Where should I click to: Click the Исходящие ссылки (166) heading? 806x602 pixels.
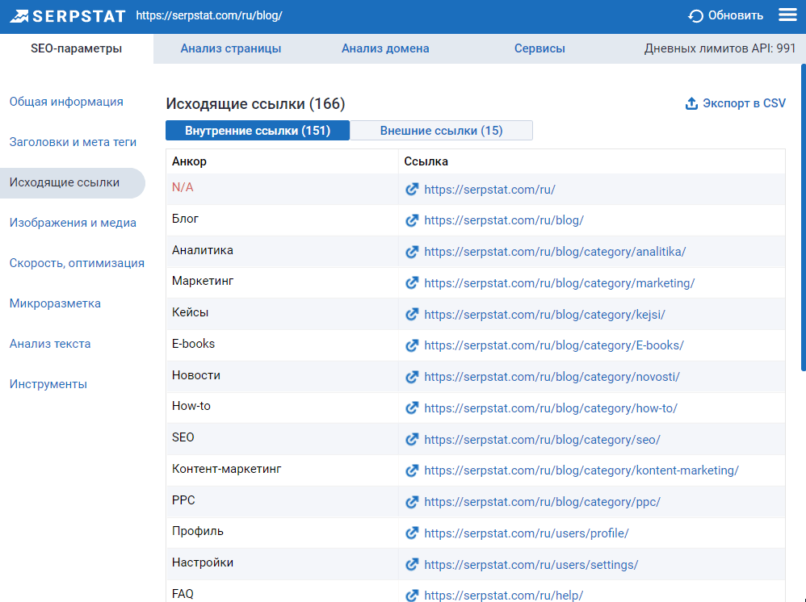tap(255, 104)
